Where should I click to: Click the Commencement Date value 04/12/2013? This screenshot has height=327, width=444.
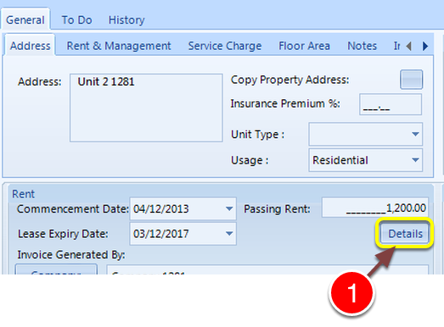pos(160,209)
